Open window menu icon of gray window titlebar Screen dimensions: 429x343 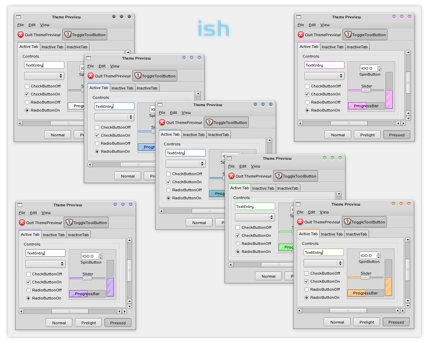click(x=19, y=17)
